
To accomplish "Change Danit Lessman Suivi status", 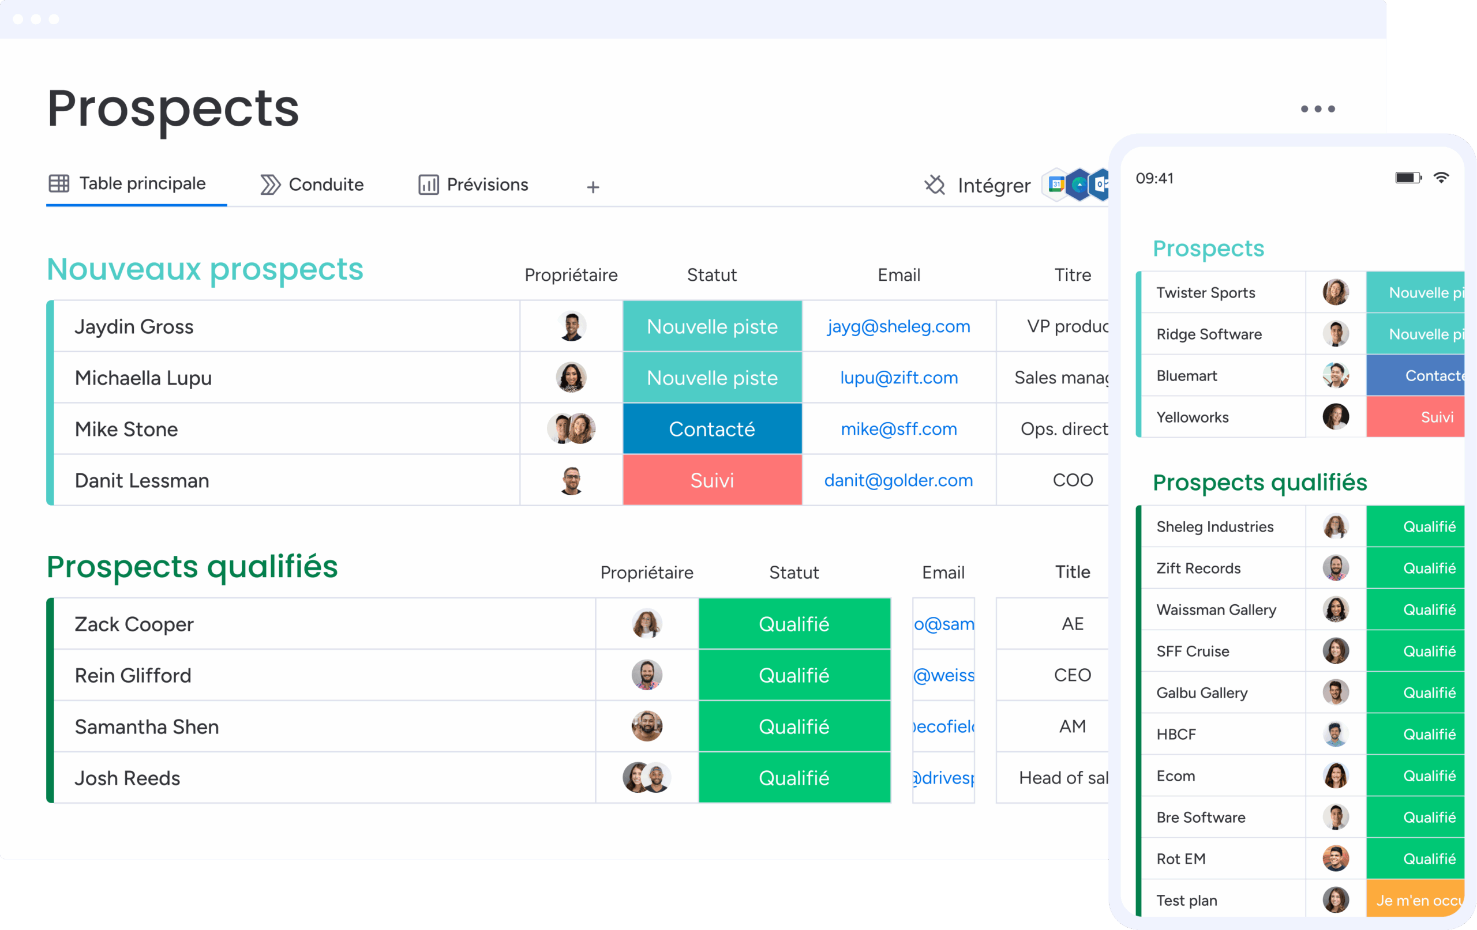I will (x=712, y=480).
